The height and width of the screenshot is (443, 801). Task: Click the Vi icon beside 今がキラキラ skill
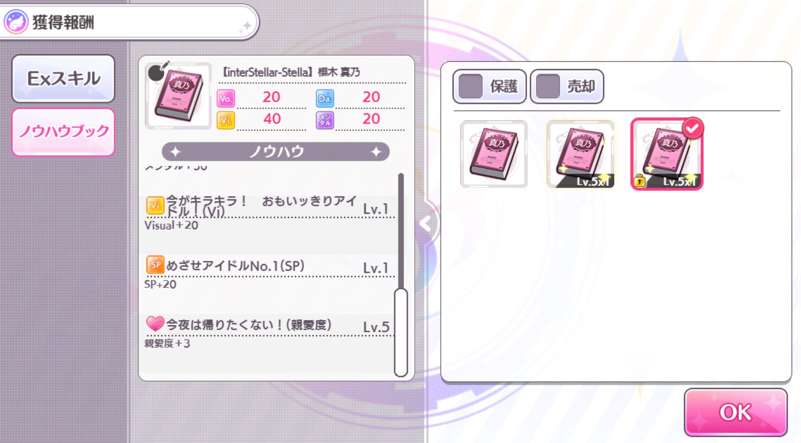[155, 205]
